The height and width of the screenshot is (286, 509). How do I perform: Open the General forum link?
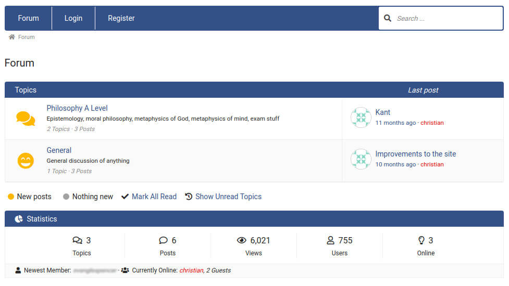tap(59, 150)
